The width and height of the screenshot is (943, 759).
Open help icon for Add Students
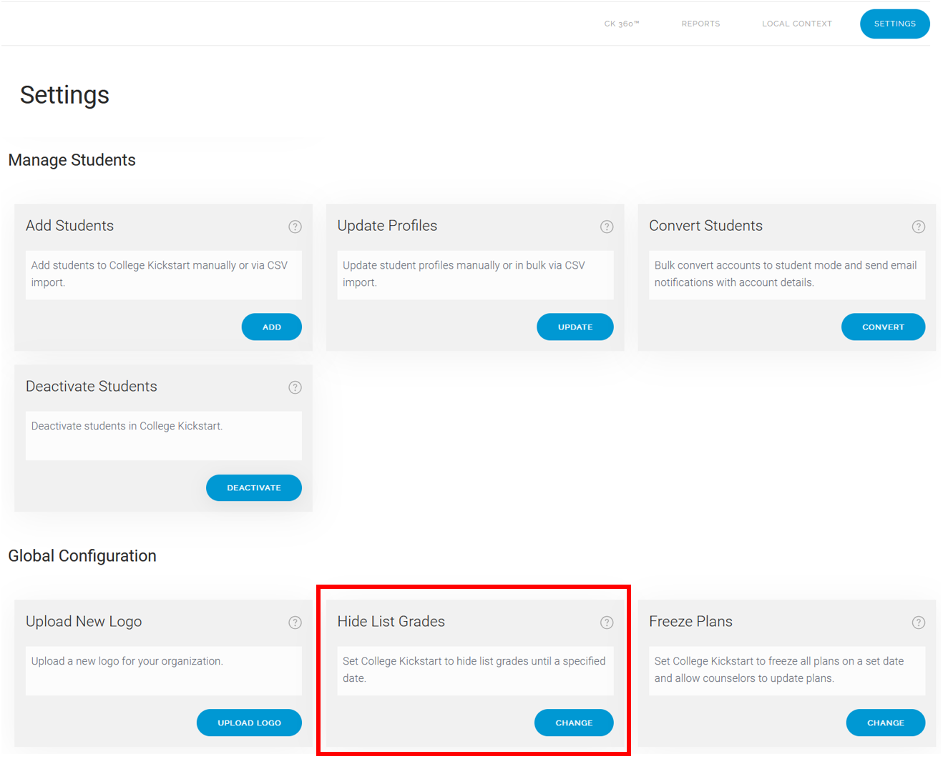(x=295, y=227)
